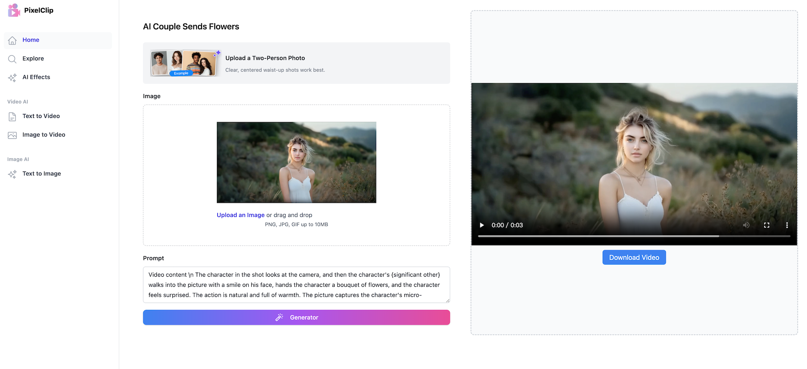Open the Explore menu item
Screen dimensions: 807x369
point(58,59)
